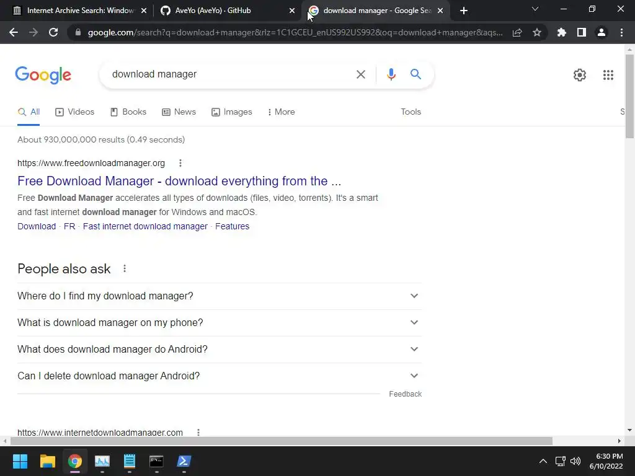Open People also ask options menu
This screenshot has height=476, width=635.
[x=124, y=268]
